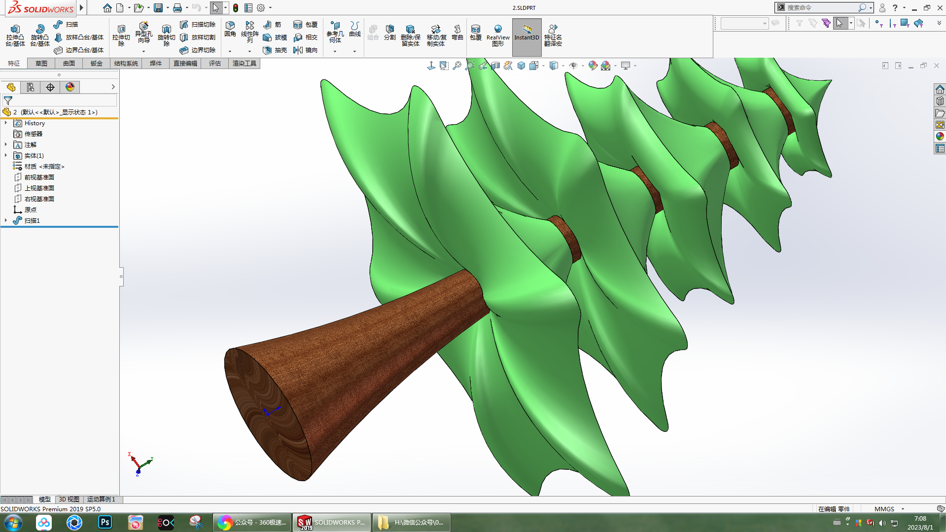Toggle the section view icon in view toolbar

click(495, 66)
